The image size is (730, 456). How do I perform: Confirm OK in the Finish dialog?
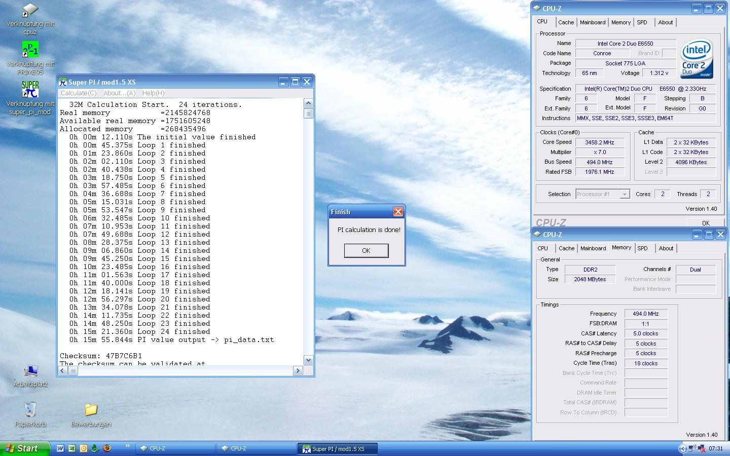coord(367,250)
